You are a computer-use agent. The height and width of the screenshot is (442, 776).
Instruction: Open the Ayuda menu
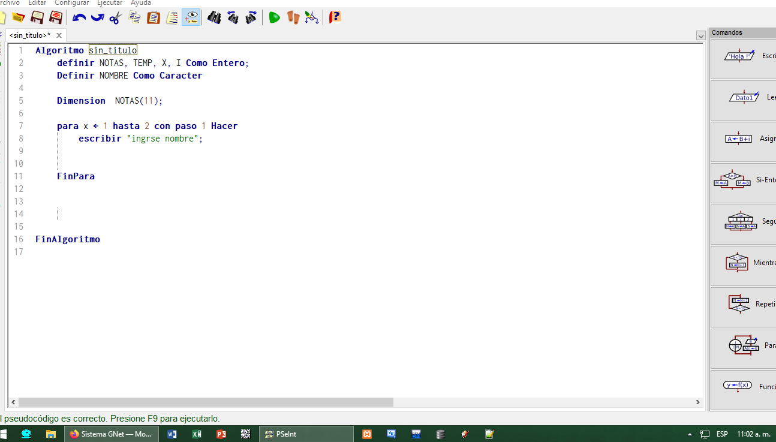coord(141,3)
